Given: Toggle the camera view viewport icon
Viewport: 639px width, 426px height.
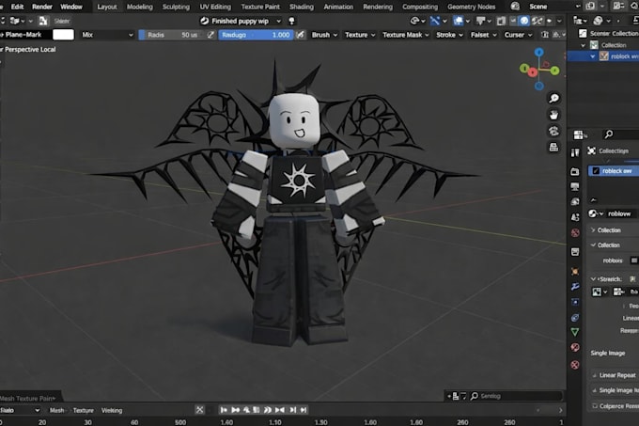Looking at the screenshot, I should point(553,131).
